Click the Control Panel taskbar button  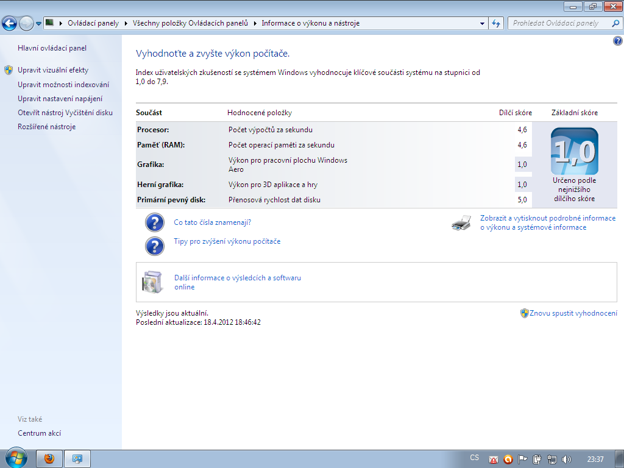77,459
